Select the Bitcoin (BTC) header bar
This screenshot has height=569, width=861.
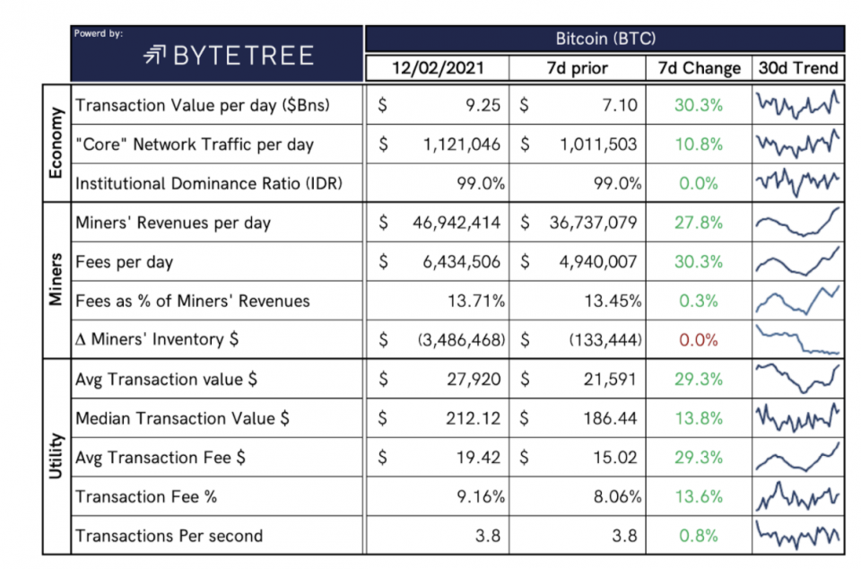pos(604,39)
